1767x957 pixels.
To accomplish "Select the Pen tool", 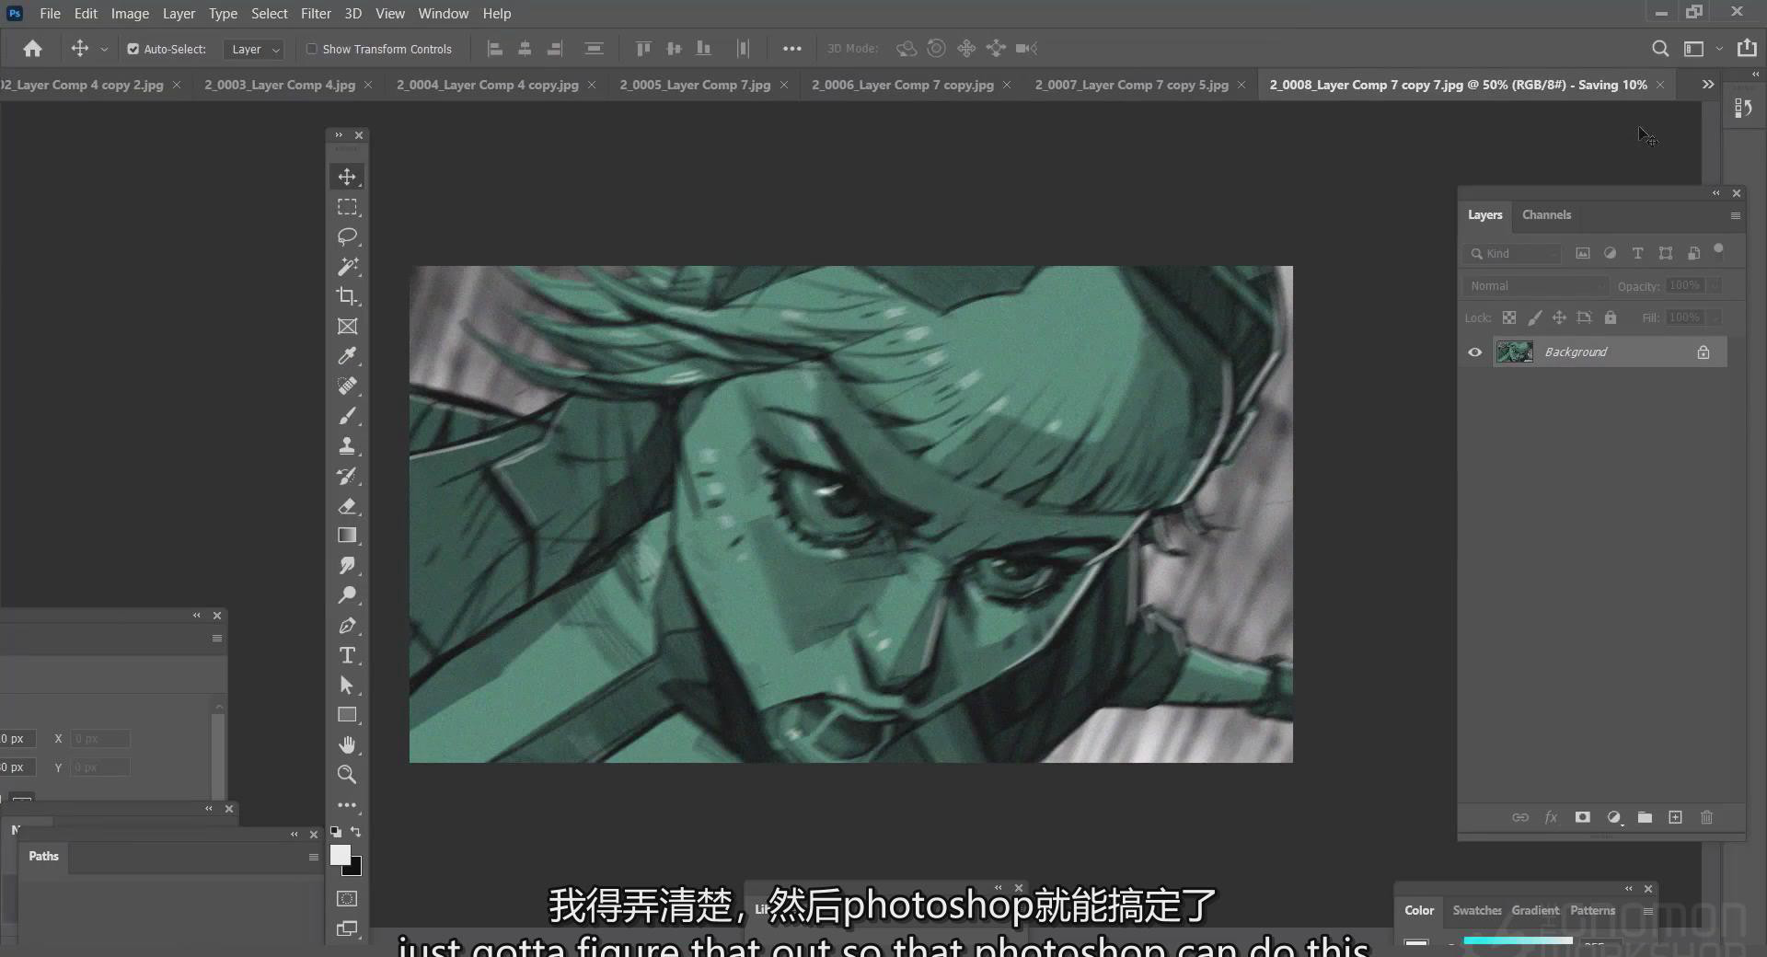I will [x=347, y=626].
